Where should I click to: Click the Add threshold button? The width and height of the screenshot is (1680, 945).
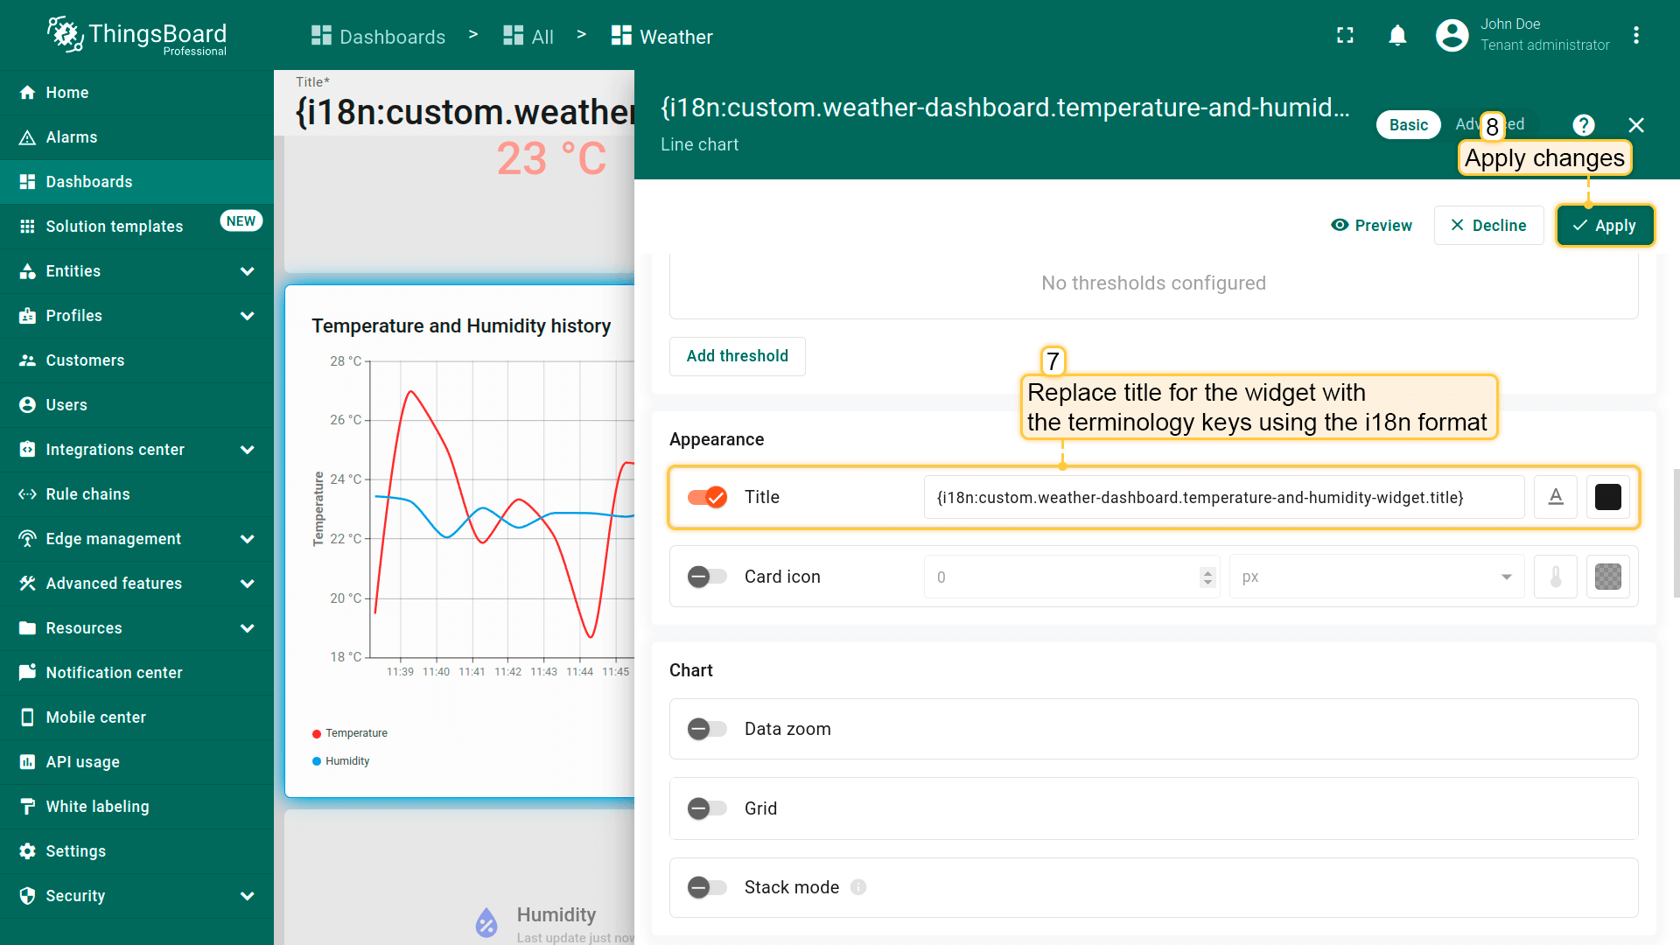(x=737, y=356)
